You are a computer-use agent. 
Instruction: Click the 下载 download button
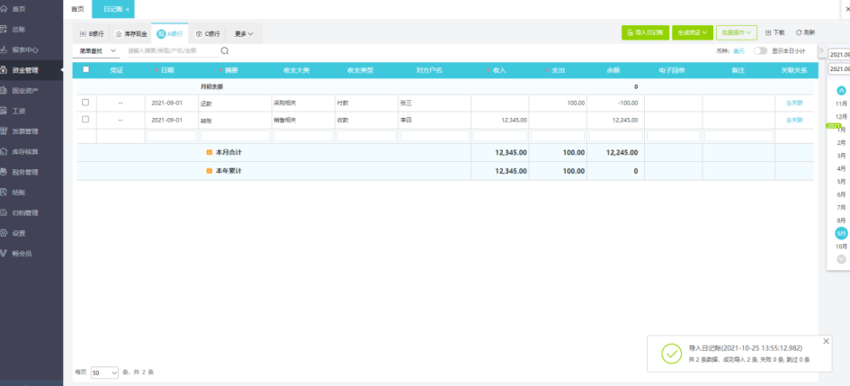click(x=775, y=32)
